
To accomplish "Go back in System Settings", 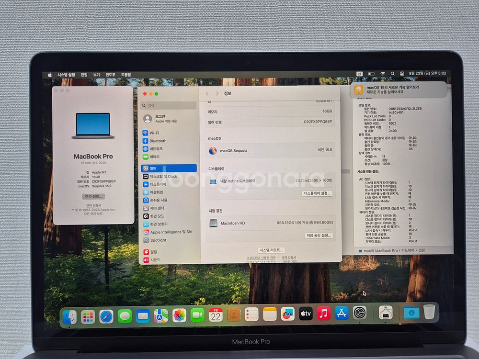I will tap(207, 93).
